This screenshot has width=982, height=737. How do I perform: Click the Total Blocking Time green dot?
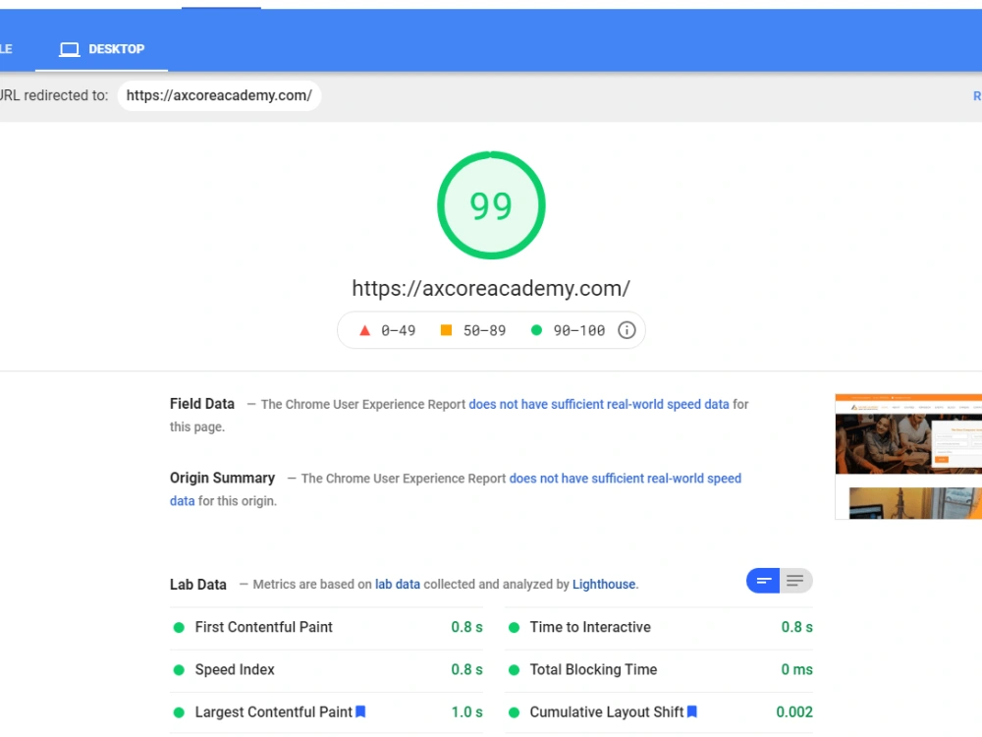[514, 670]
